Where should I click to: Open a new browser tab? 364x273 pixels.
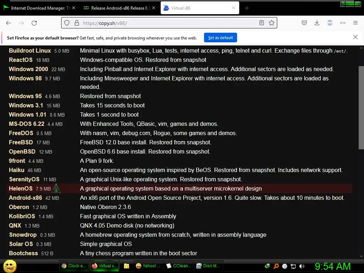pos(247,8)
